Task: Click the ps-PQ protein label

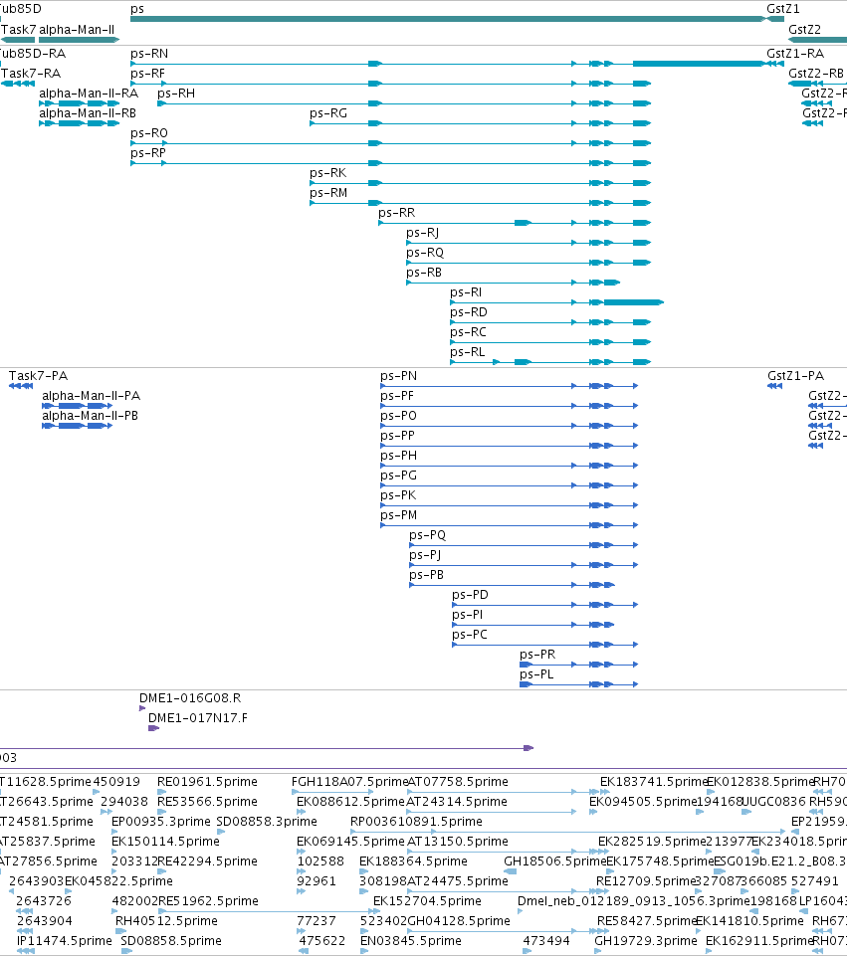Action: coord(427,535)
